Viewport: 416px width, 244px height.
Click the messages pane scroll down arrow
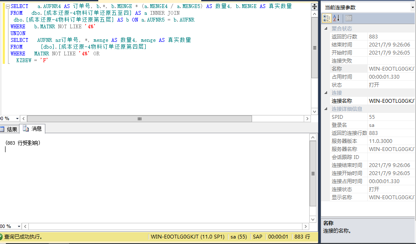[x=313, y=219]
